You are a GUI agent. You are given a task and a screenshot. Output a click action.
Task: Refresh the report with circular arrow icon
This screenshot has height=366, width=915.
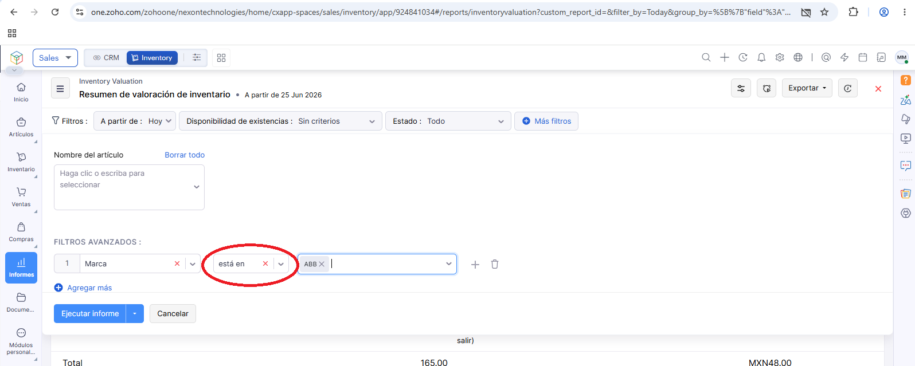(x=848, y=88)
